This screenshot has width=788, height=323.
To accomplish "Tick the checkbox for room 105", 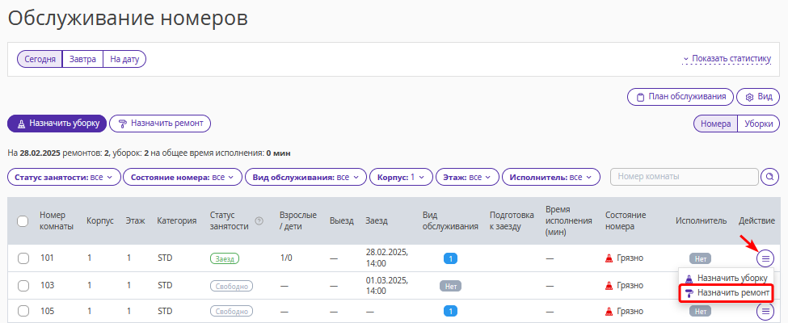I will (23, 312).
